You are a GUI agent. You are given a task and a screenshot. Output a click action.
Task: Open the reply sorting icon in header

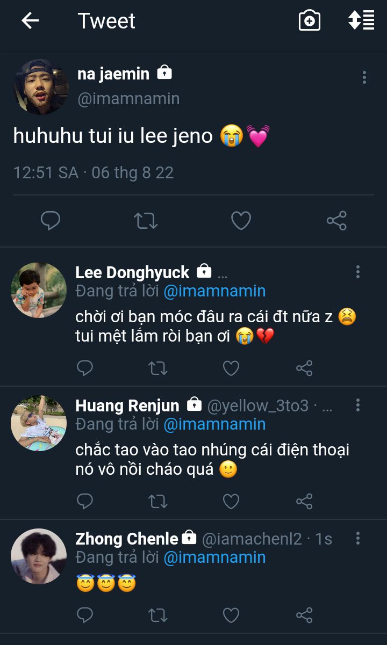pos(361,20)
